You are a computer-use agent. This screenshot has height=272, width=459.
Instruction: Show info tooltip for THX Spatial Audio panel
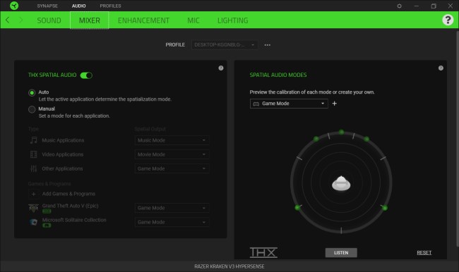[x=221, y=68]
